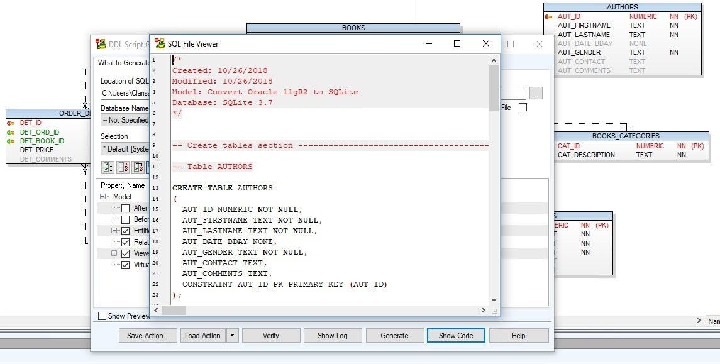Click the Help button
The height and width of the screenshot is (364, 720).
(x=518, y=336)
